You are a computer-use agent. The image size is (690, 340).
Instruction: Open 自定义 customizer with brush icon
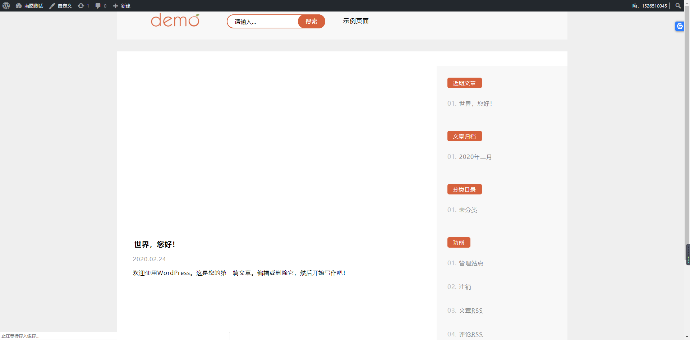pos(61,6)
